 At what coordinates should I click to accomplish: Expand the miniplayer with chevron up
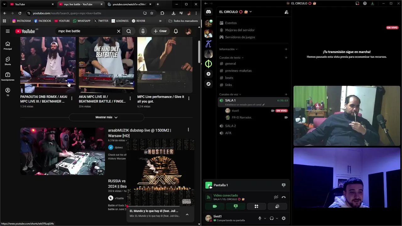(x=187, y=214)
